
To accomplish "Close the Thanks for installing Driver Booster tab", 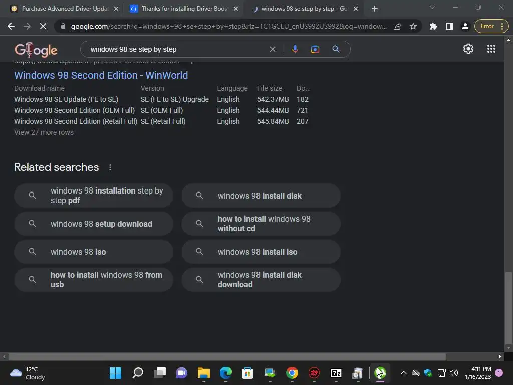I will point(236,9).
